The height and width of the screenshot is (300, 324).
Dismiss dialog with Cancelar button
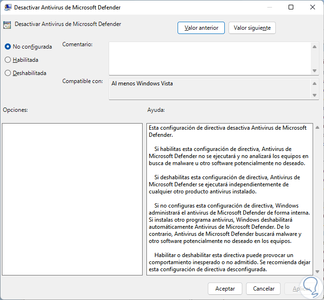click(x=264, y=289)
